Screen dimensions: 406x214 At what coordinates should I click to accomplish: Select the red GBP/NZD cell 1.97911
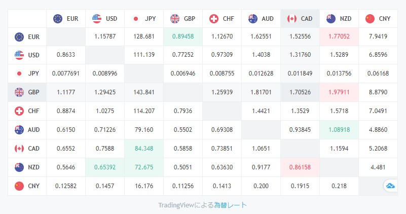point(339,92)
